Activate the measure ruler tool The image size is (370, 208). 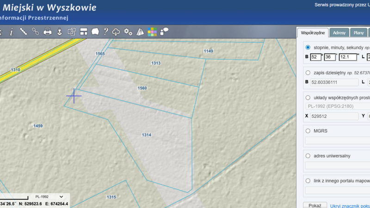(24, 32)
